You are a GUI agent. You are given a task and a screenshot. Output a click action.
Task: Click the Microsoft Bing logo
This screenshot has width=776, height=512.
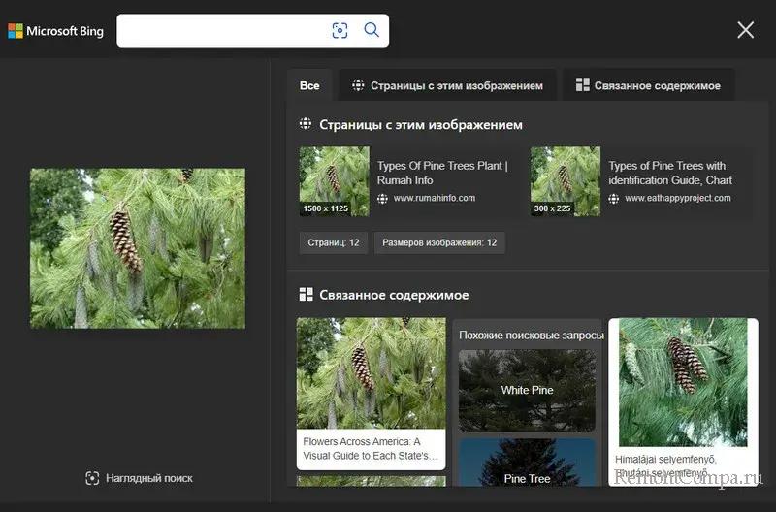click(55, 31)
